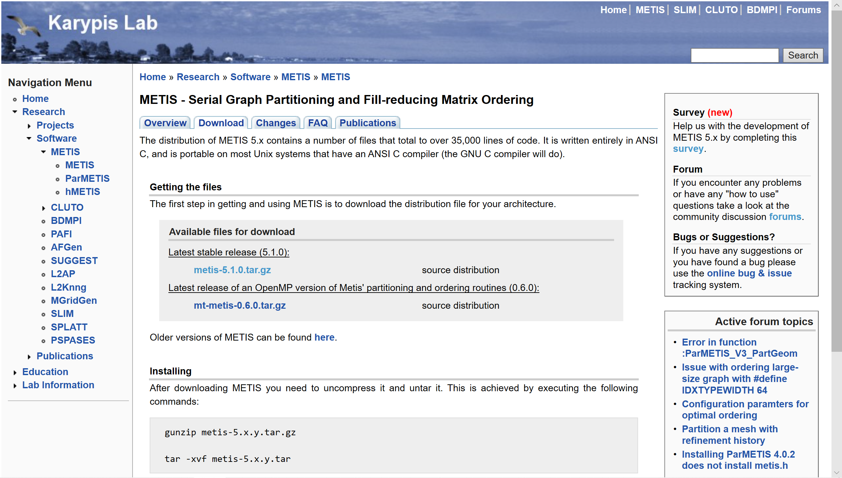
Task: Open Forums in top header menu
Action: 803,10
